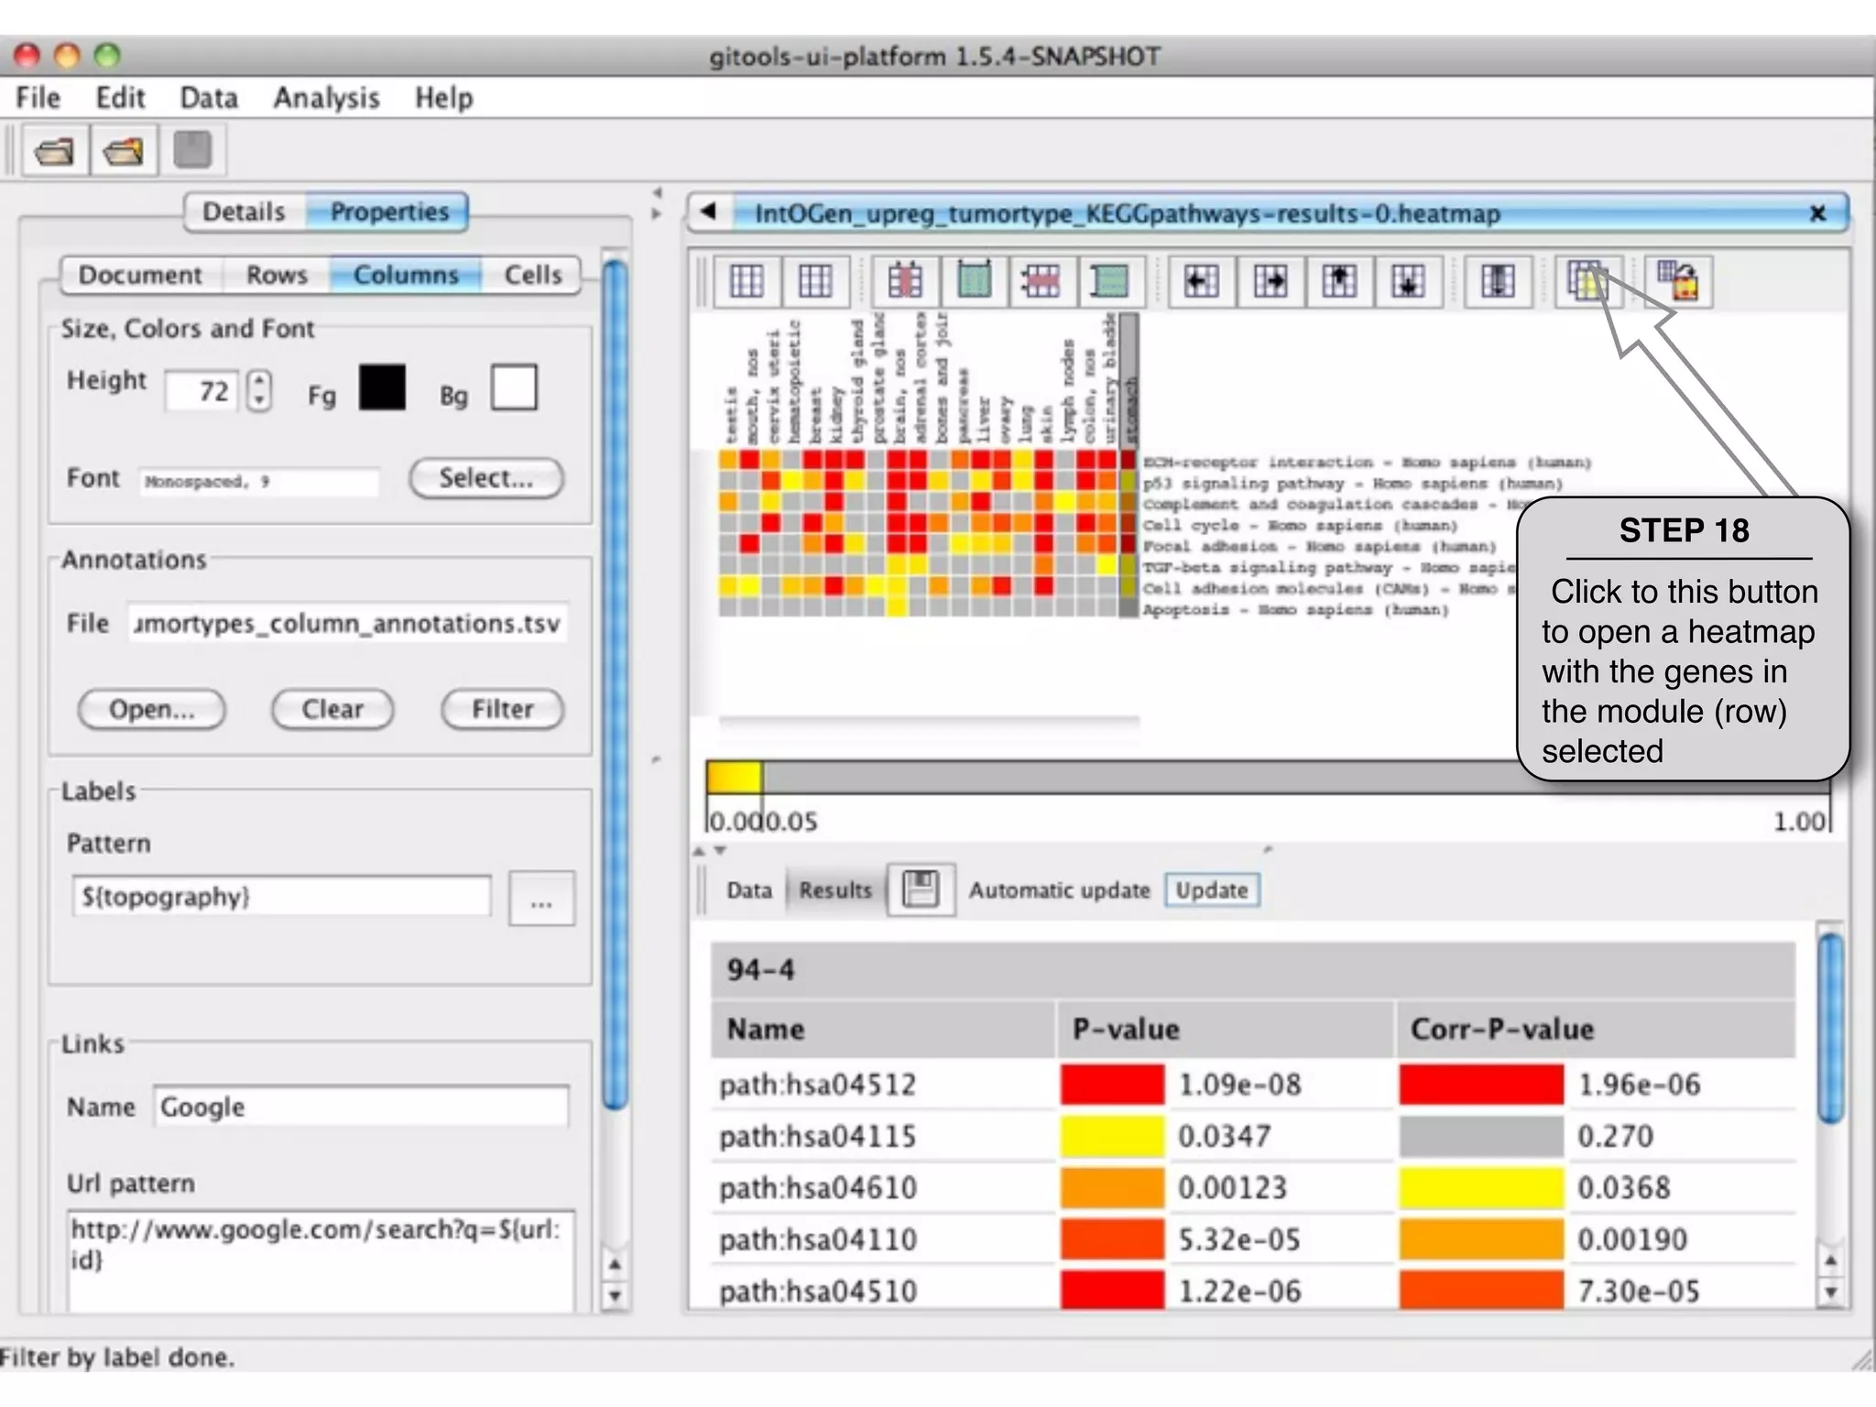Move selected columns left with left-arrow icon
The height and width of the screenshot is (1407, 1876).
pos(1201,281)
